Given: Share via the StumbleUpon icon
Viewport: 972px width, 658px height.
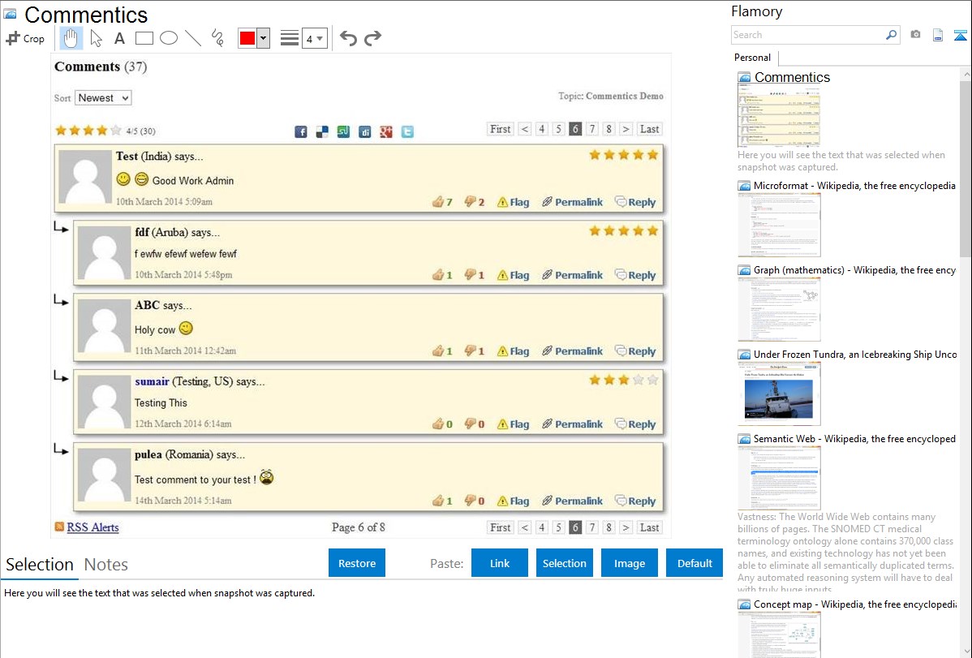Looking at the screenshot, I should 343,131.
